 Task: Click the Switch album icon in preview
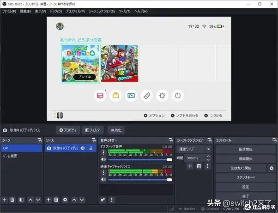tap(131, 96)
